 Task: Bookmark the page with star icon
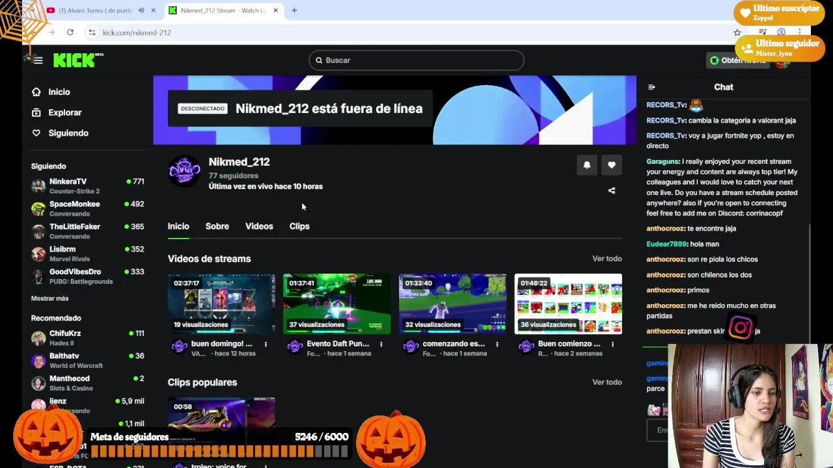pyautogui.click(x=737, y=32)
